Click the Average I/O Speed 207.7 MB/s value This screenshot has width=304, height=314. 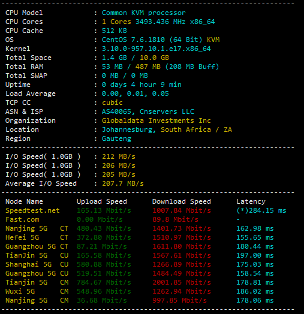123,183
